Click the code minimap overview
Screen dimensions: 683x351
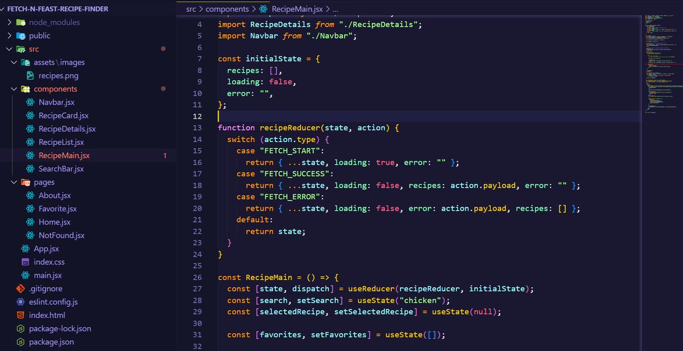pos(663,63)
